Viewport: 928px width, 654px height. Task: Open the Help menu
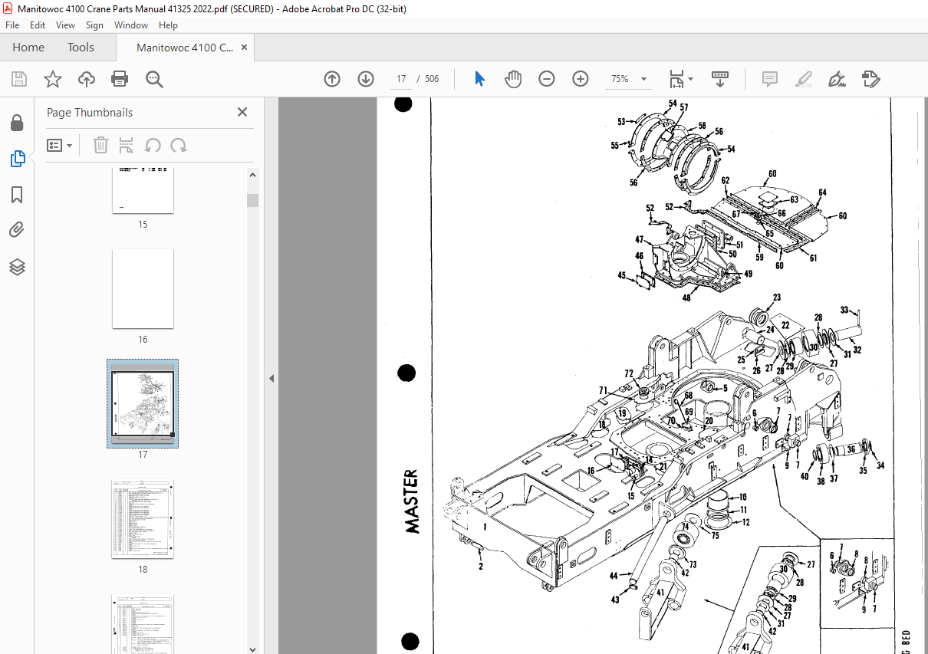tap(168, 25)
